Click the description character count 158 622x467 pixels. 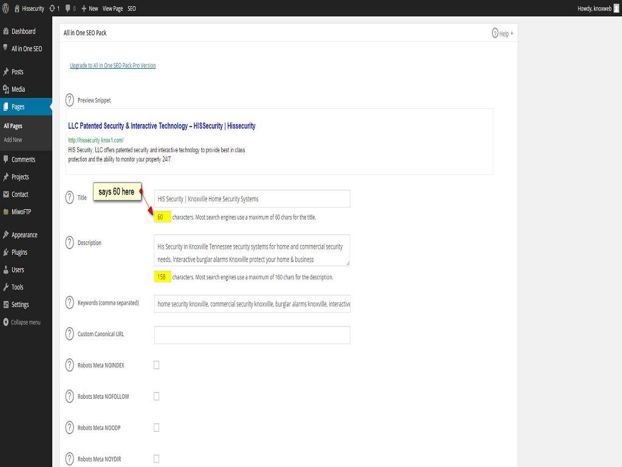pos(162,277)
